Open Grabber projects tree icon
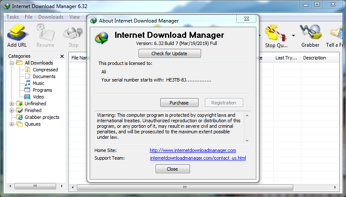The height and width of the screenshot is (197, 346). click(20, 117)
